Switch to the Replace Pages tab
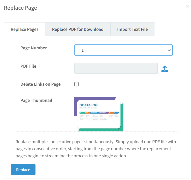191x180 pixels. tap(25, 29)
